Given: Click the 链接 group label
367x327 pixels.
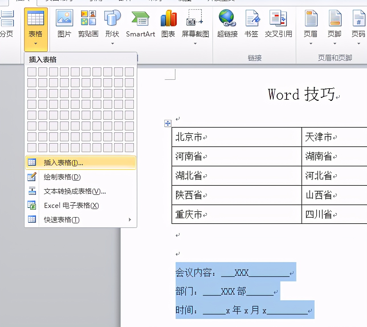Looking at the screenshot, I should click(x=255, y=58).
